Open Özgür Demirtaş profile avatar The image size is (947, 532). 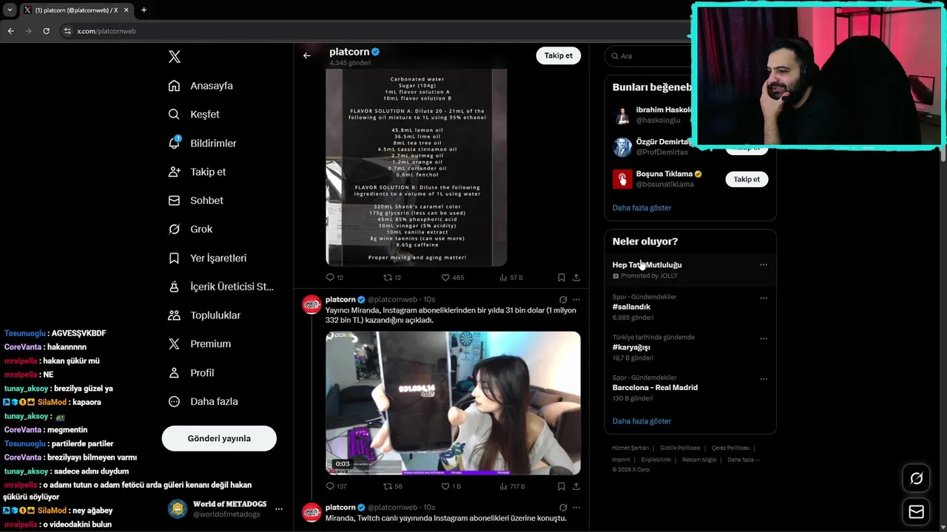point(622,147)
